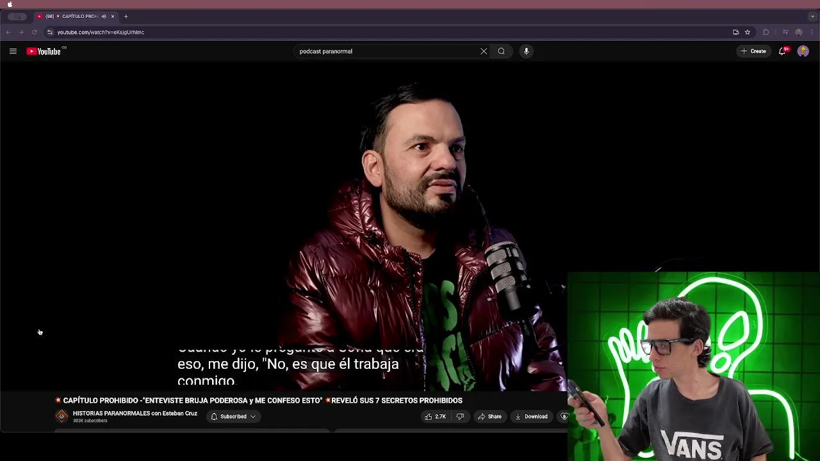Open site information icon in address bar
Viewport: 820px width, 461px height.
(50, 32)
